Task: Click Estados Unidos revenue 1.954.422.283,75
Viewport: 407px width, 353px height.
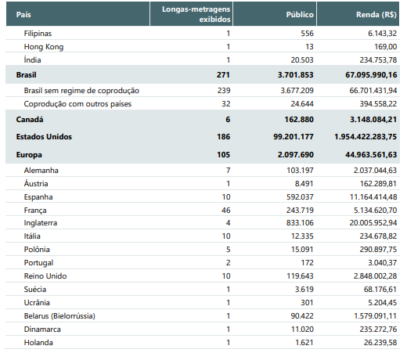Action: point(366,137)
